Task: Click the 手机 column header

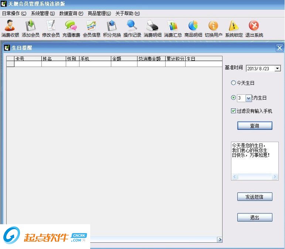Action: (x=95, y=58)
